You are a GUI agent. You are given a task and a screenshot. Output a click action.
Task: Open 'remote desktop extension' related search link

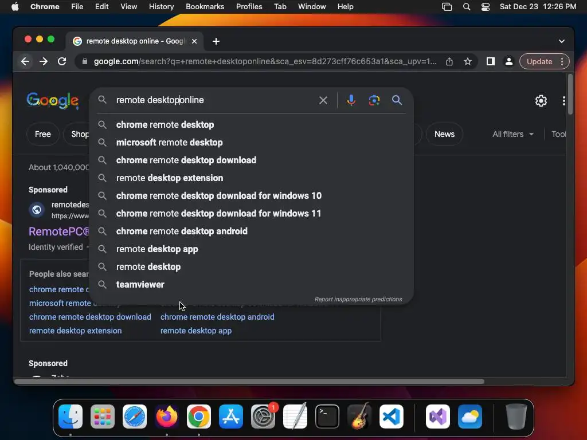click(x=75, y=331)
